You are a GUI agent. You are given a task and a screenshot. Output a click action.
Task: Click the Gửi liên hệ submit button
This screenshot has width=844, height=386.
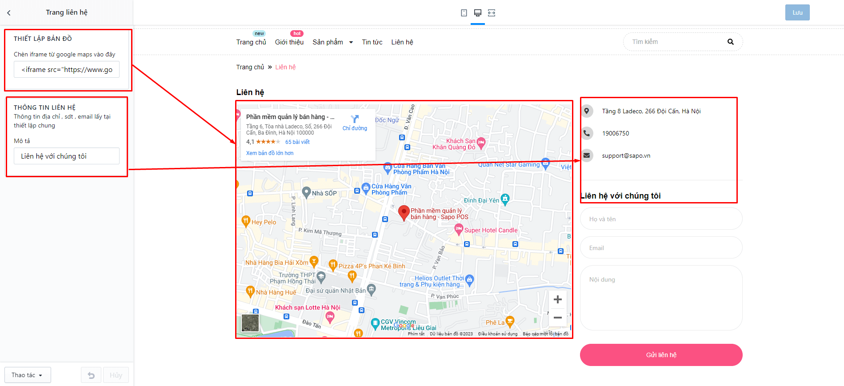pos(661,355)
